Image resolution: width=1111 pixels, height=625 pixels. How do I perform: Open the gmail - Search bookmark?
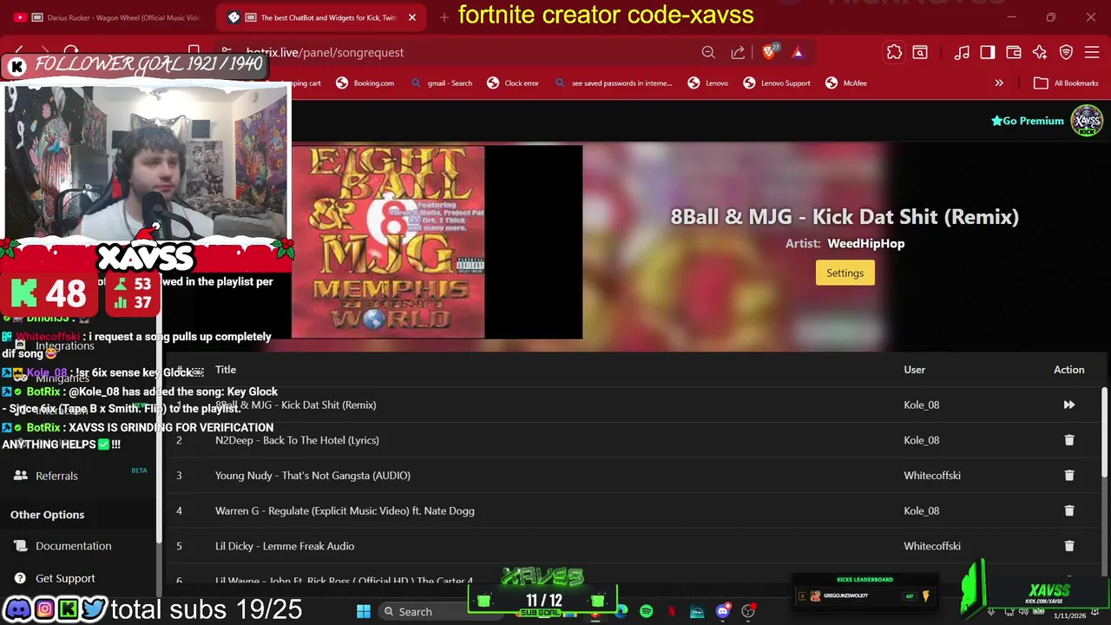pos(442,83)
